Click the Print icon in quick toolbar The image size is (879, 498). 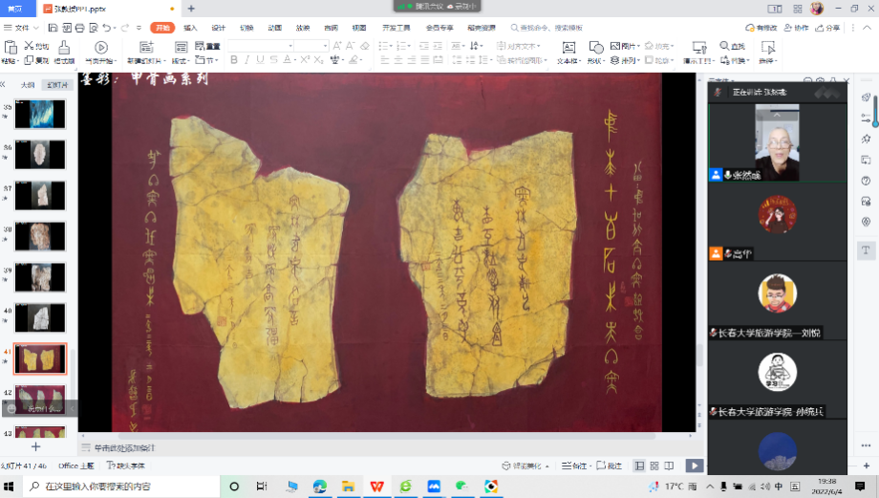pos(79,28)
